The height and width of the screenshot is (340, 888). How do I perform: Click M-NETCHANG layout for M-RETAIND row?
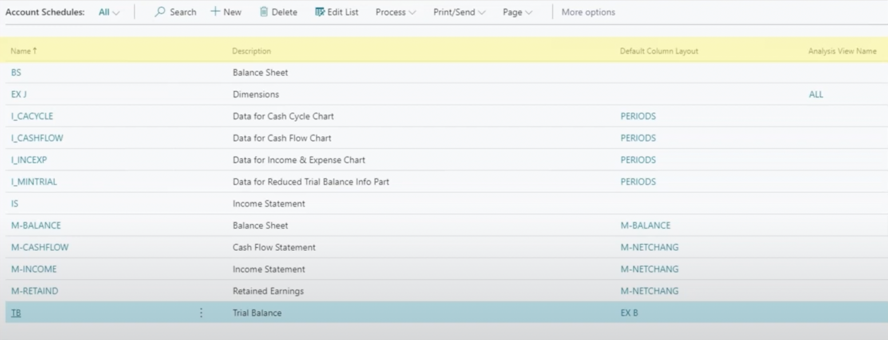pyautogui.click(x=650, y=291)
